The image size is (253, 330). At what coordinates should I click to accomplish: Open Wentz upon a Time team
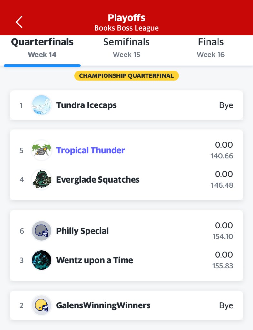[95, 260]
